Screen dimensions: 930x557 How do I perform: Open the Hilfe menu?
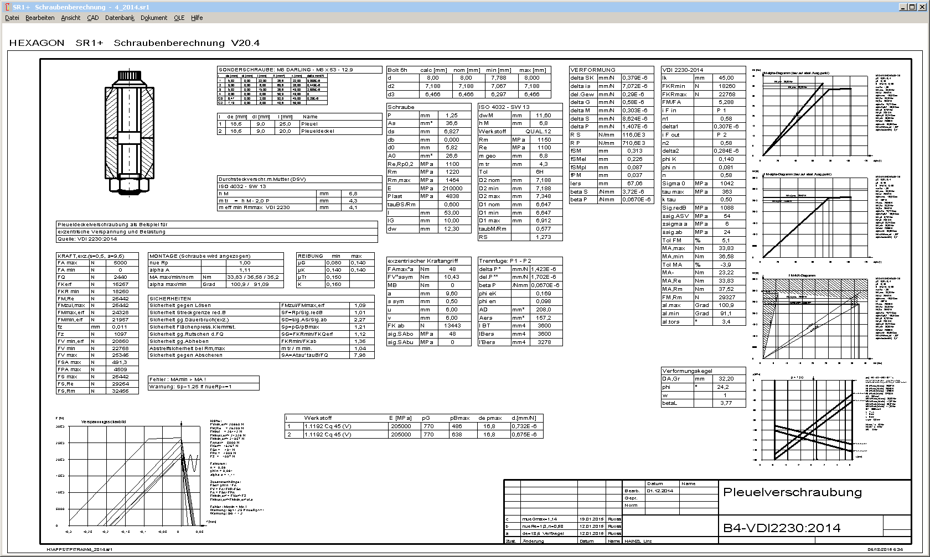tap(197, 18)
